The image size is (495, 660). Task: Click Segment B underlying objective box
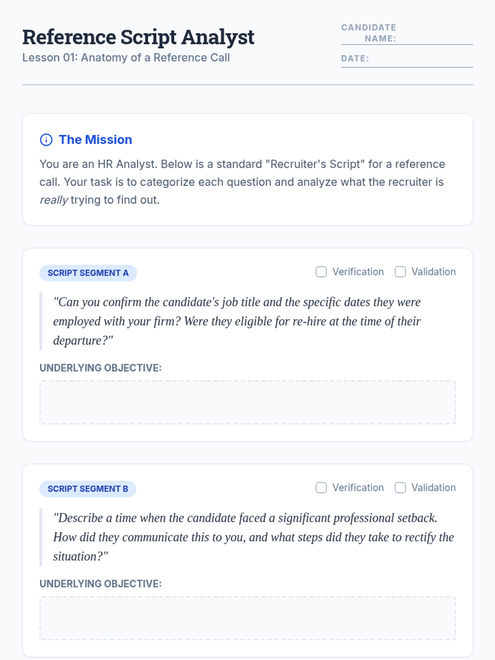(247, 618)
